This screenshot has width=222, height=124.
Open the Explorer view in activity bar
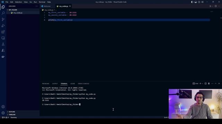3,7
